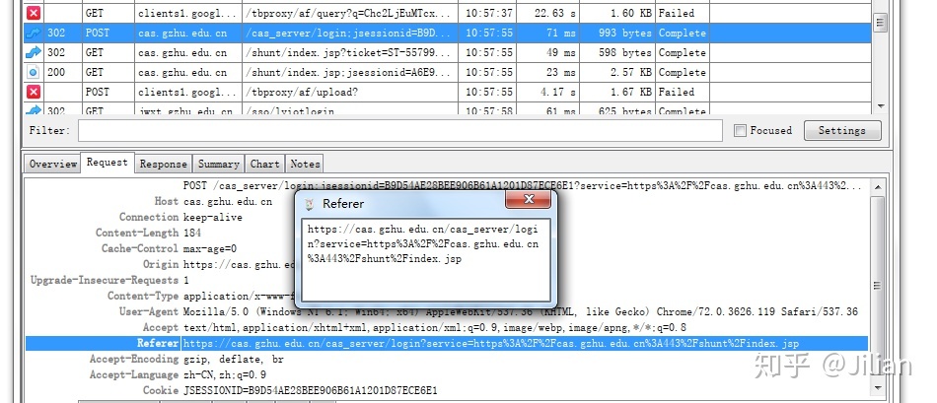Click the Referer popup title icon

click(309, 204)
